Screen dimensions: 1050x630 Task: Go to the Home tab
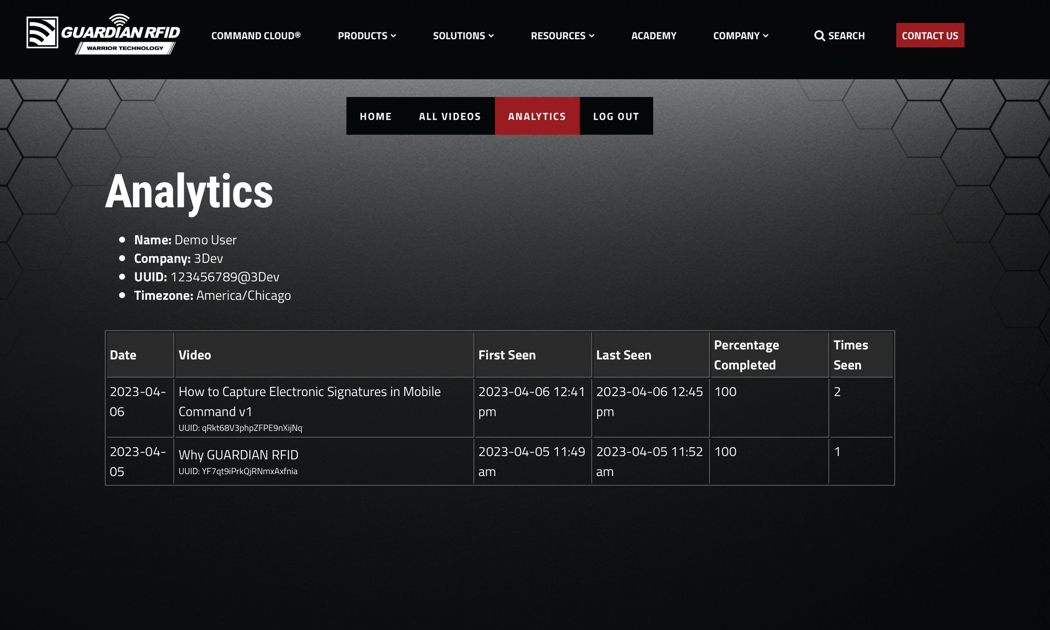pyautogui.click(x=376, y=116)
